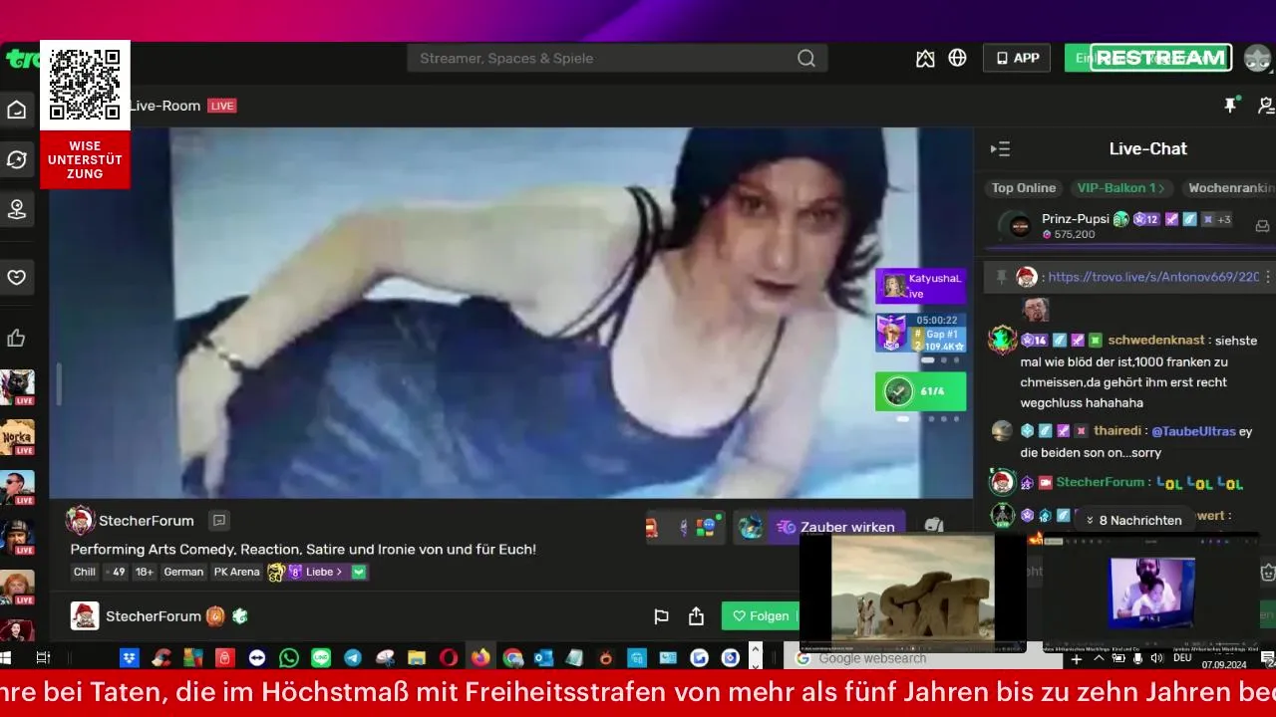Open the crown rewards icon in header
This screenshot has height=717, width=1276.
coord(925,58)
